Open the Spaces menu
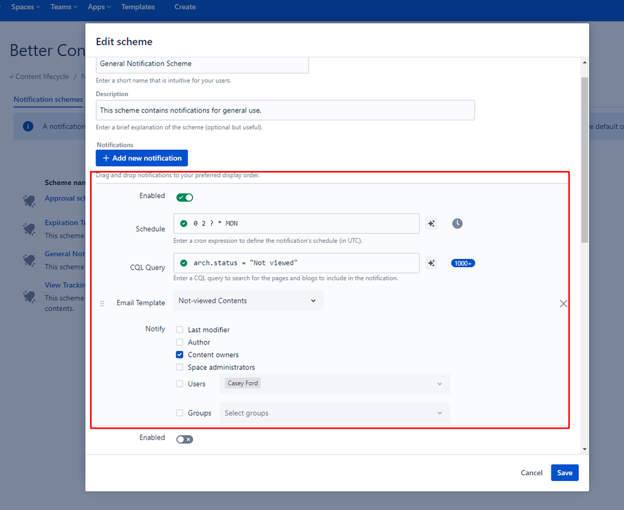The image size is (624, 510). [26, 7]
